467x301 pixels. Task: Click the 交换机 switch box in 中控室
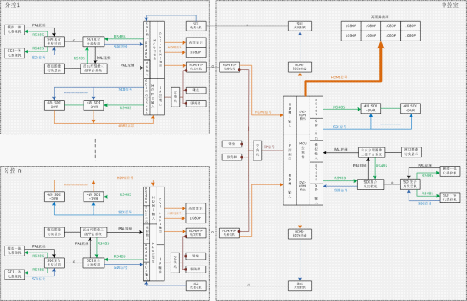pyautogui.click(x=257, y=150)
